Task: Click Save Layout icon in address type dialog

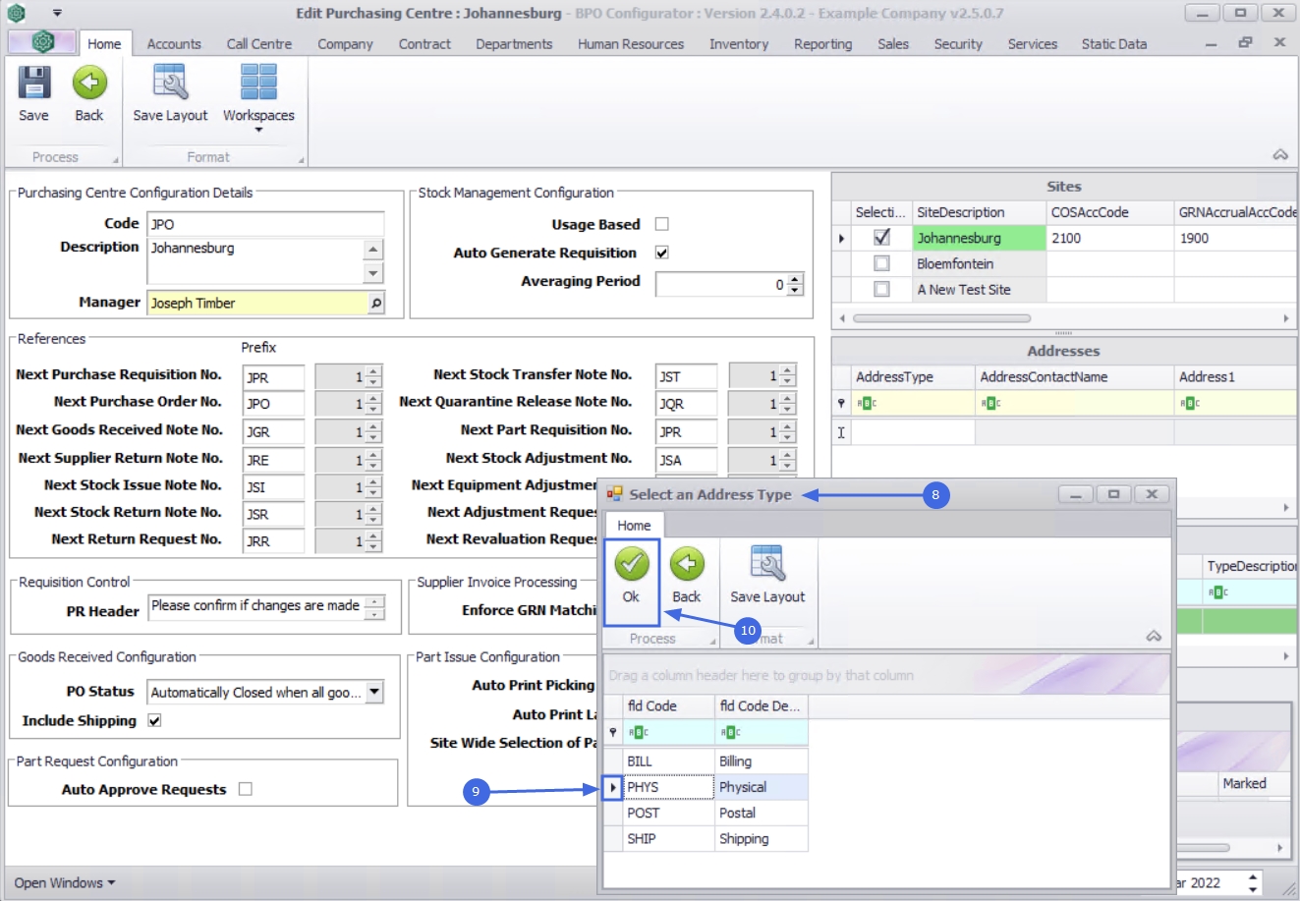Action: [766, 564]
